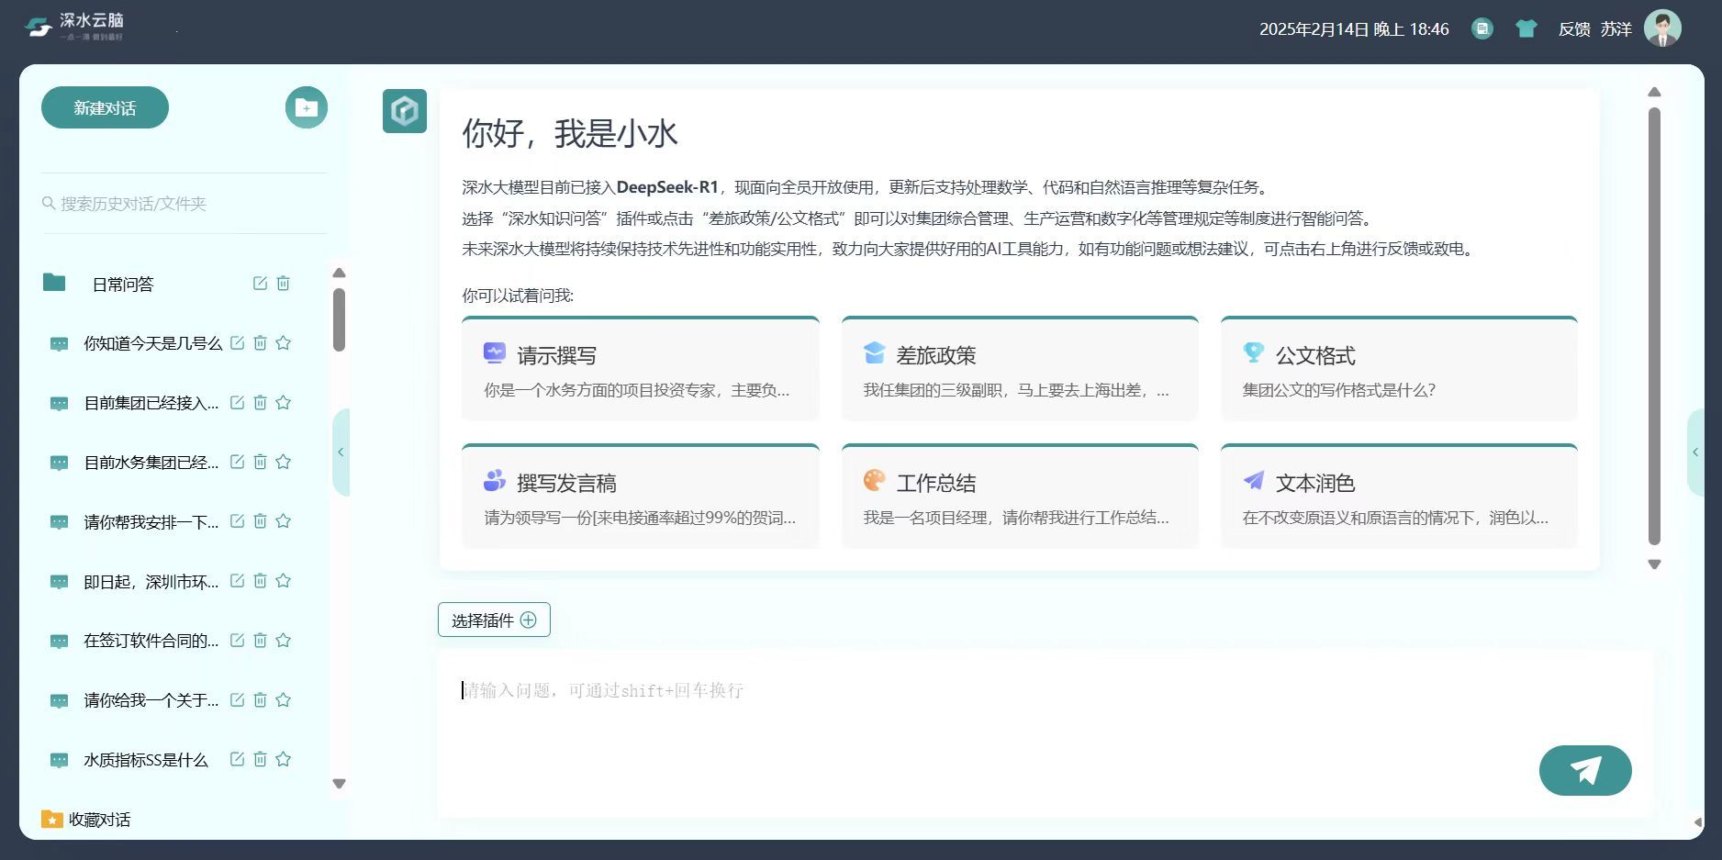Click the new folder icon beside 新建对话

pyautogui.click(x=306, y=107)
